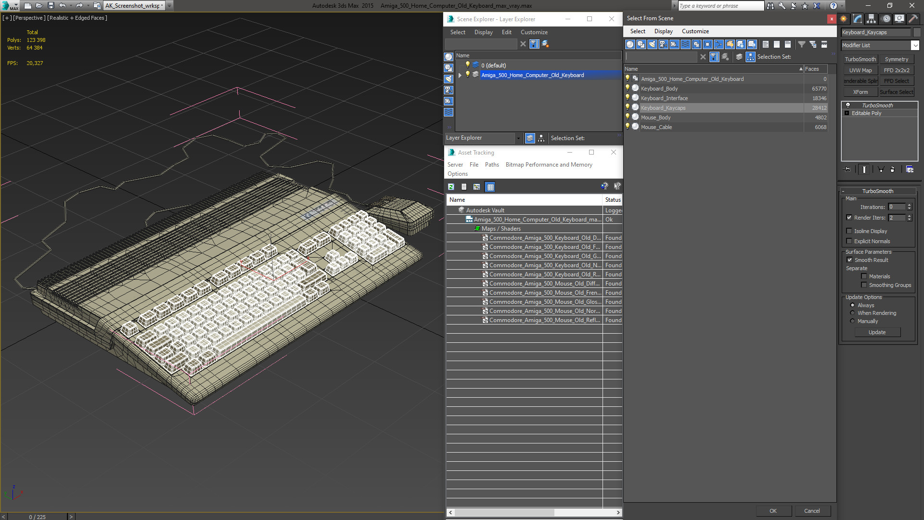
Task: Expand the Amiga_500_Home_Computer_Old_Keyboard layer
Action: tap(460, 75)
